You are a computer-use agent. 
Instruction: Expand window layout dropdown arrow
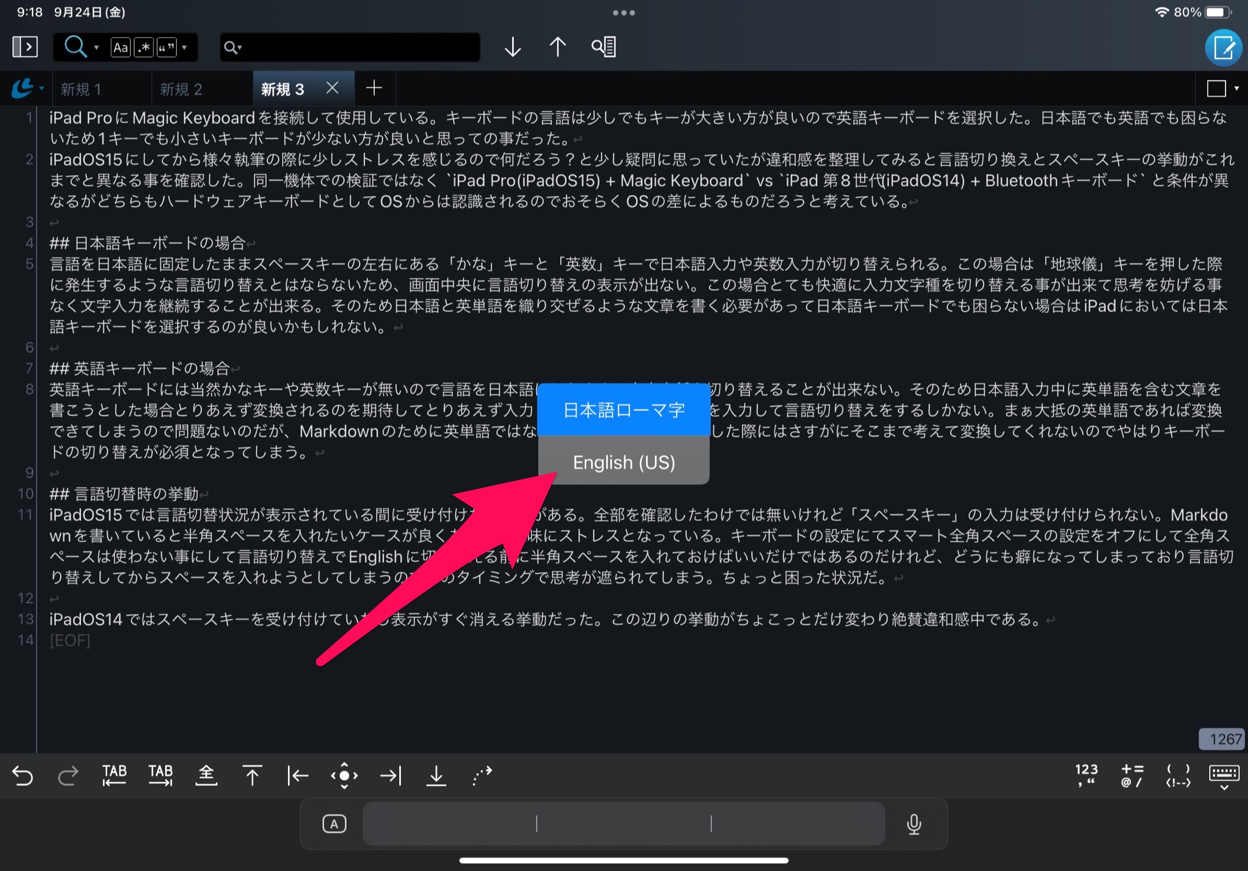[1236, 89]
